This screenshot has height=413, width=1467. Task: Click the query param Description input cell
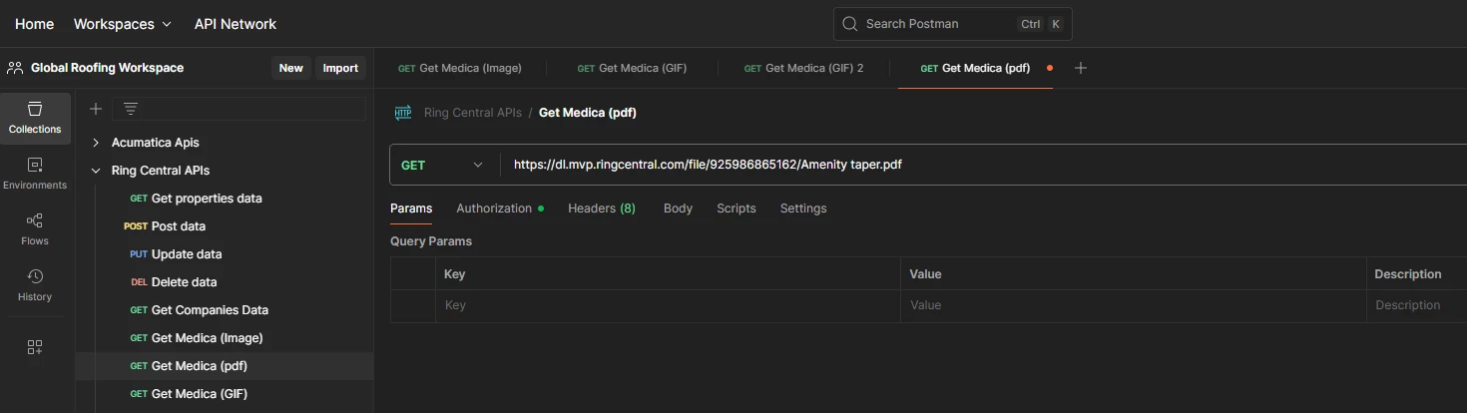pyautogui.click(x=1417, y=305)
